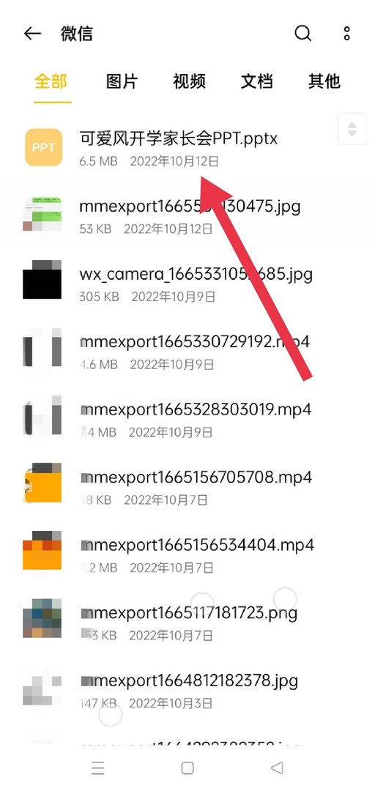
Task: Switch to the 文档 tab
Action: click(x=256, y=81)
